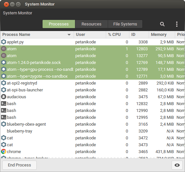Screen dimensions: 185x172
Task: Click the at-spi2-registryd process name
Action: (x=22, y=83)
